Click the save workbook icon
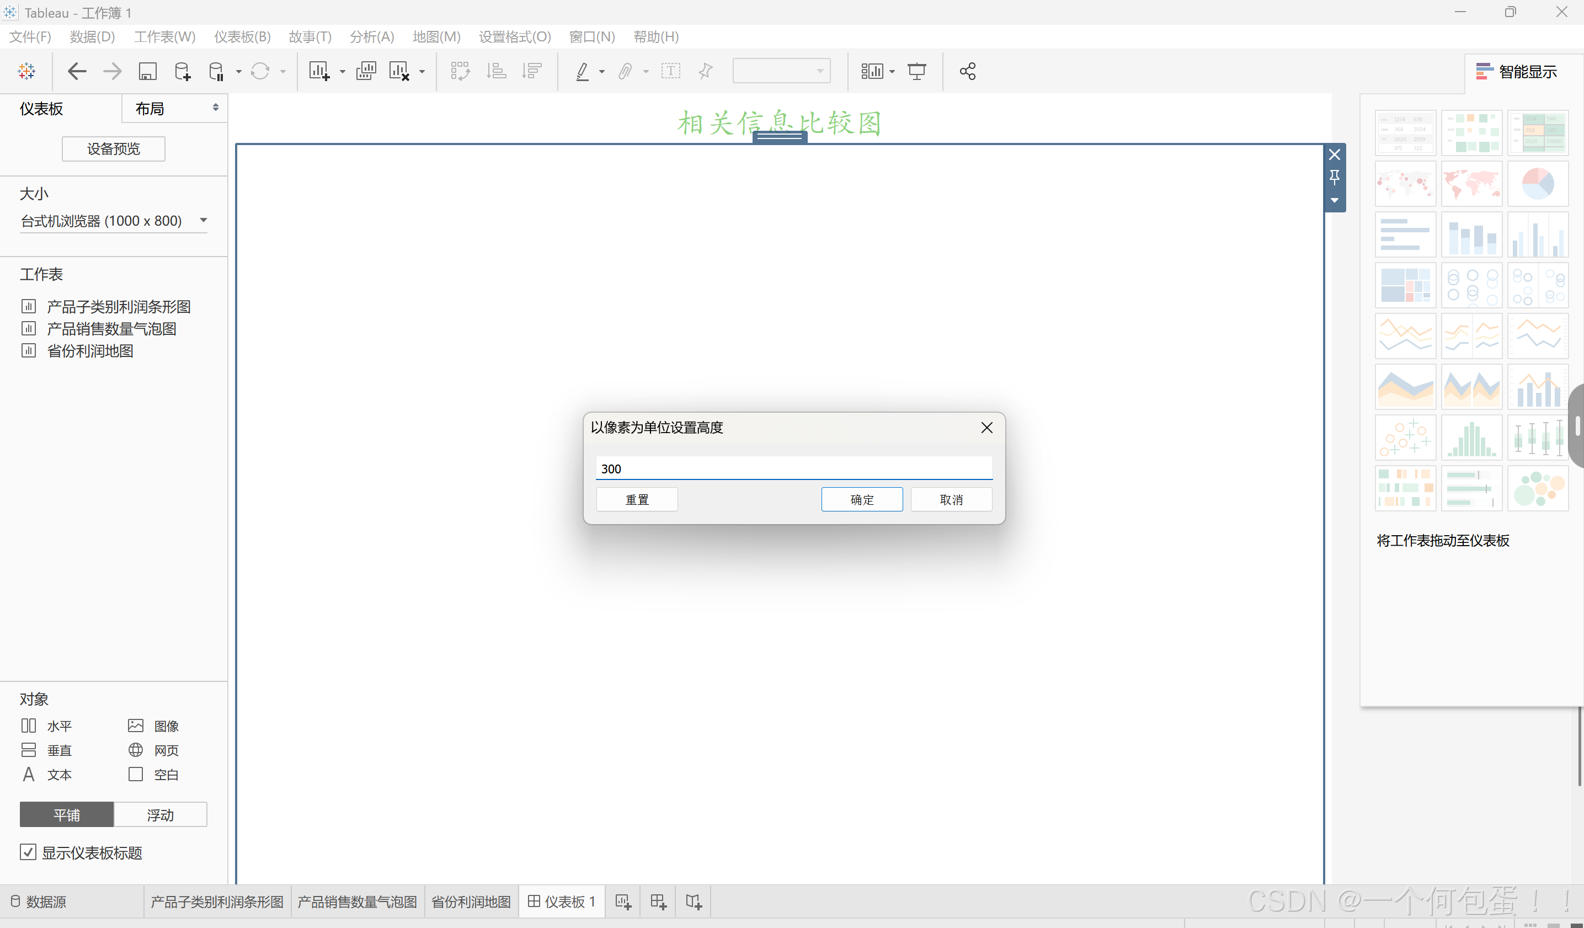 point(147,71)
